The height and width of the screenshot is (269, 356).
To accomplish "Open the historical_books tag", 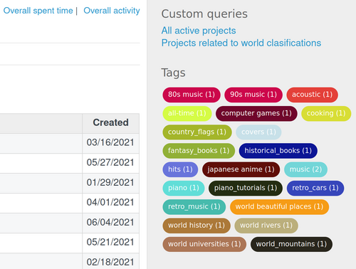I will pos(278,151).
